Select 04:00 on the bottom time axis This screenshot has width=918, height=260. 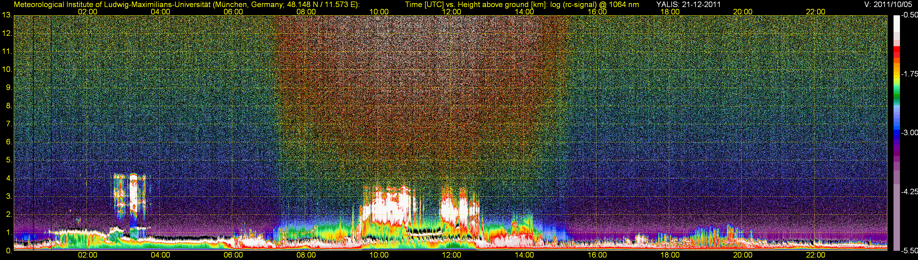[160, 255]
